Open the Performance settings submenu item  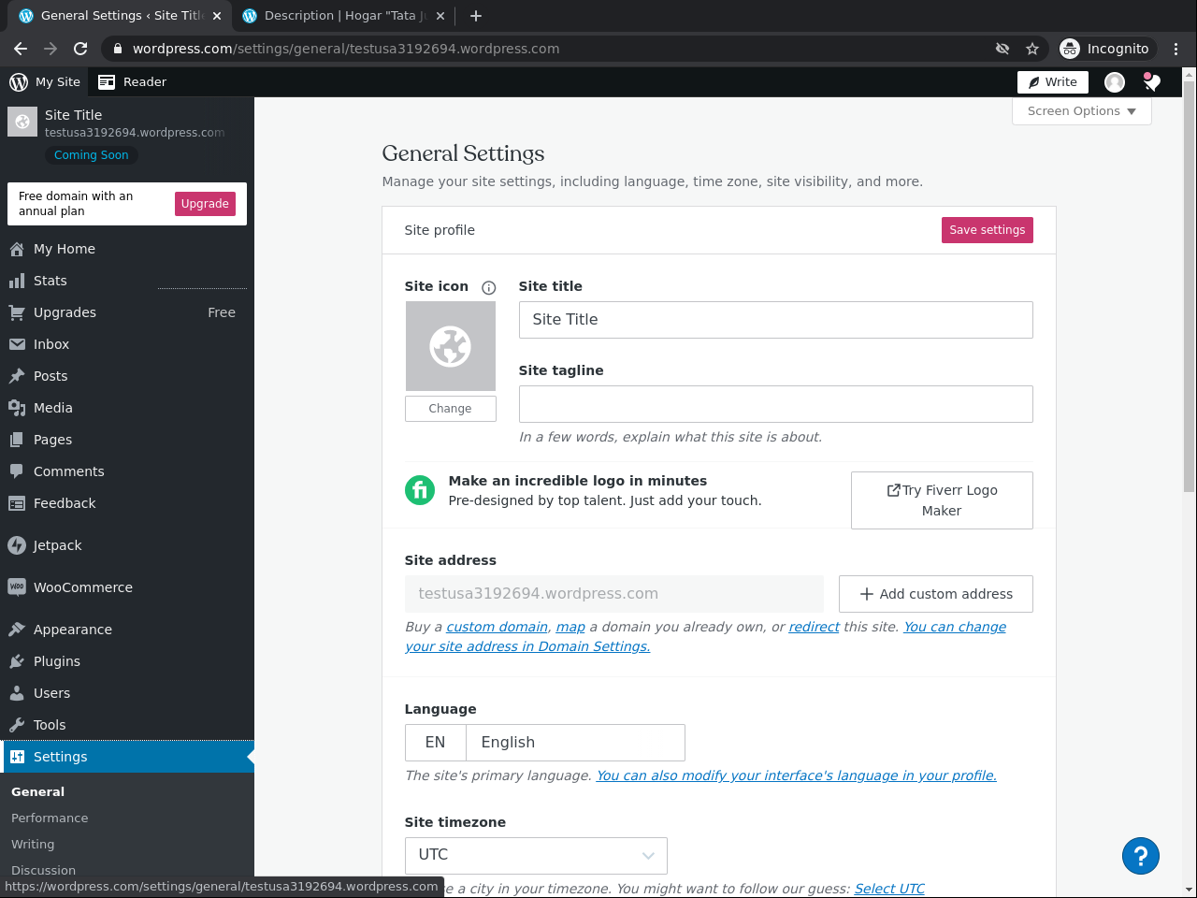[50, 818]
